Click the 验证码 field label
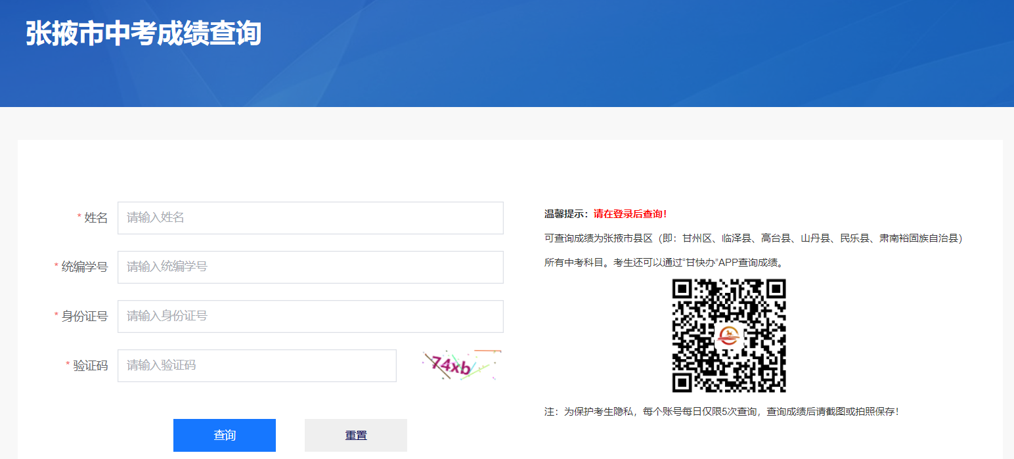The image size is (1014, 459). point(90,366)
